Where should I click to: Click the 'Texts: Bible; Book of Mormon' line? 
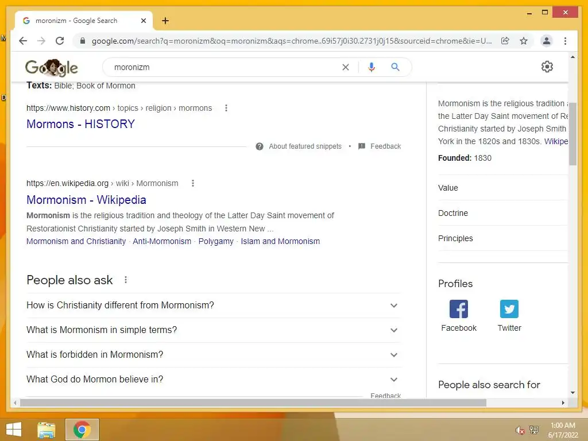[x=80, y=86]
